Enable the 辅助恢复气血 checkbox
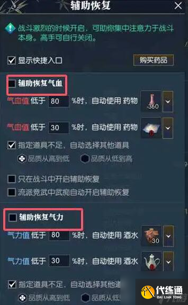 12,83
